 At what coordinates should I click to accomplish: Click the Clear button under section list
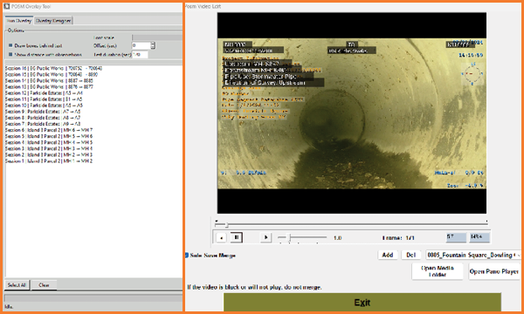click(x=44, y=285)
